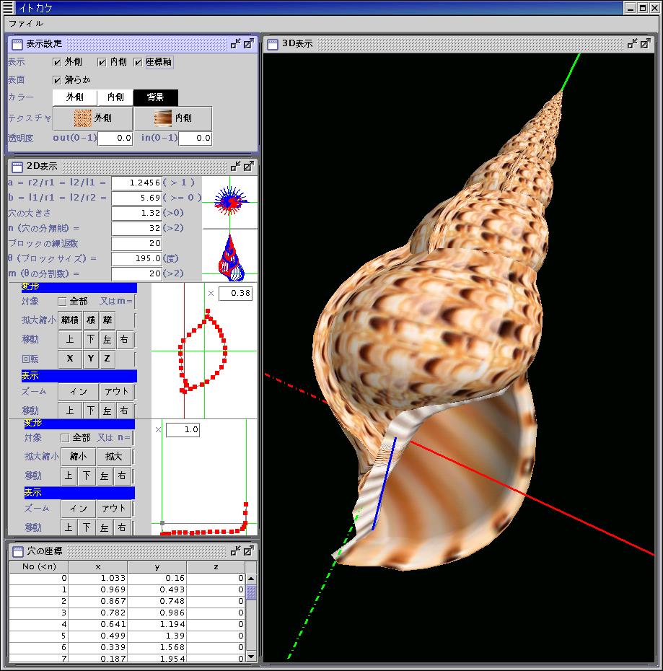Maximize the 表示設定 panel
The width and height of the screenshot is (663, 671).
[248, 44]
